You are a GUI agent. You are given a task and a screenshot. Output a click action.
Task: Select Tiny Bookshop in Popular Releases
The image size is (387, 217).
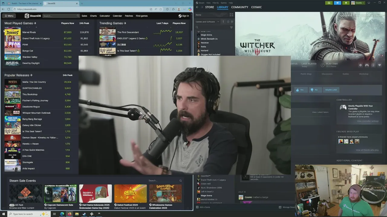(30, 94)
